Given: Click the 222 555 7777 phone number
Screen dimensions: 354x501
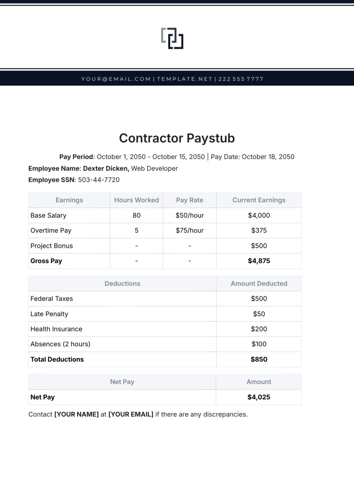Looking at the screenshot, I should [241, 79].
